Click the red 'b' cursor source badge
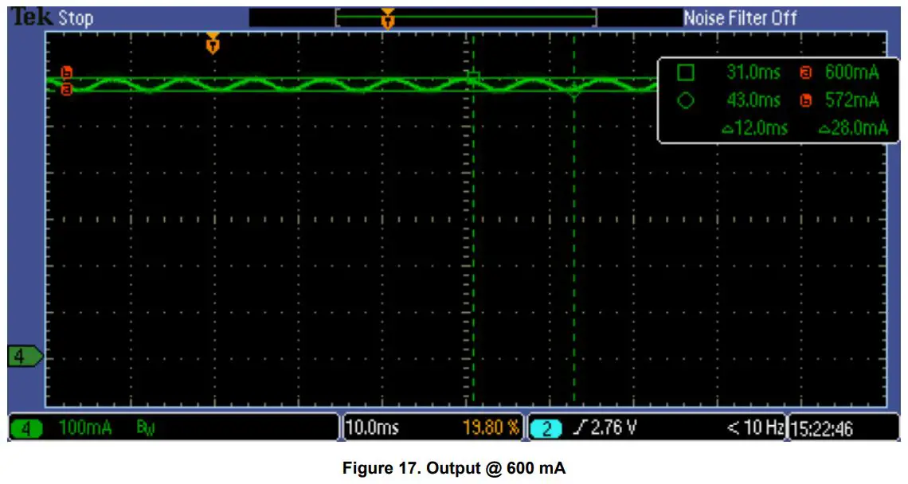 (66, 72)
